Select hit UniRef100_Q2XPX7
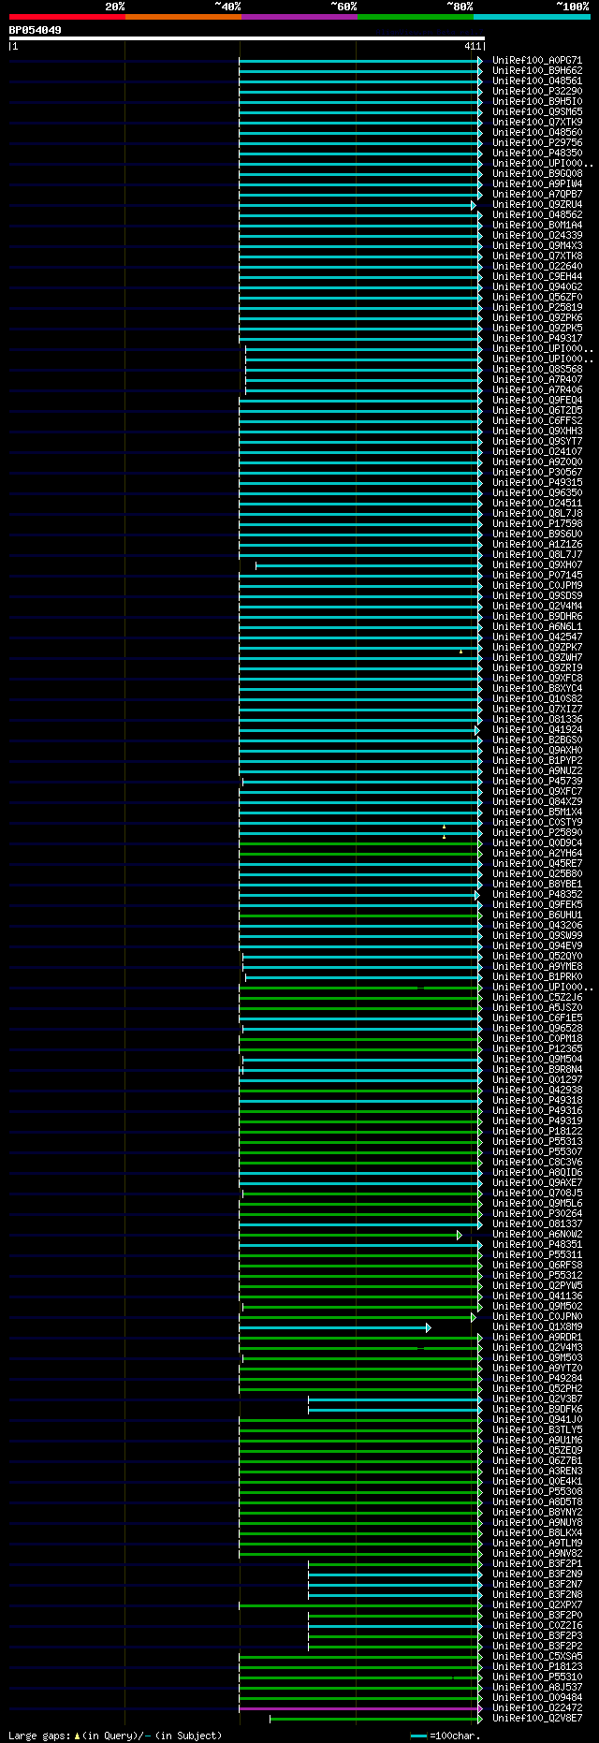599x1743 pixels. pyautogui.click(x=537, y=1605)
